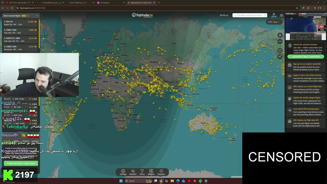Click the Flightradar24 logo
This screenshot has height=184, width=327.
(x=142, y=15)
